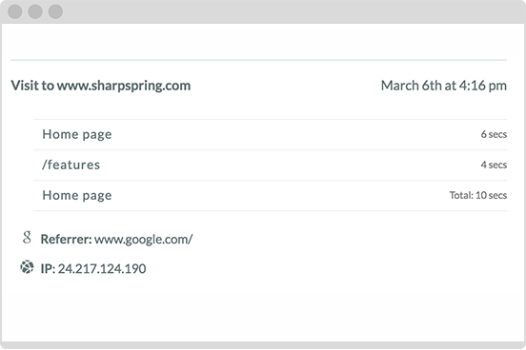Click the 'March 6th at 4:16 pm' timestamp

pos(444,86)
